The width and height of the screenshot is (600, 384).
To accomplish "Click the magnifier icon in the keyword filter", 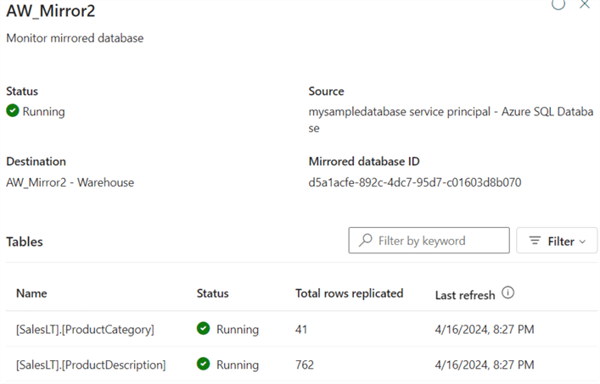I will (x=366, y=241).
